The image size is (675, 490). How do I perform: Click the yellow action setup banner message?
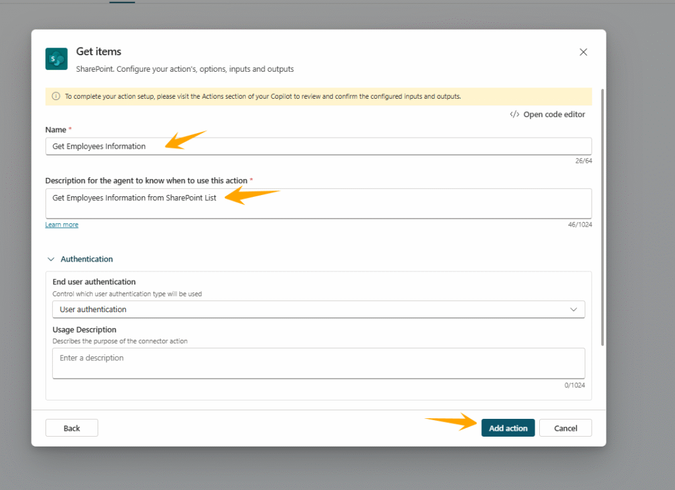coord(262,96)
